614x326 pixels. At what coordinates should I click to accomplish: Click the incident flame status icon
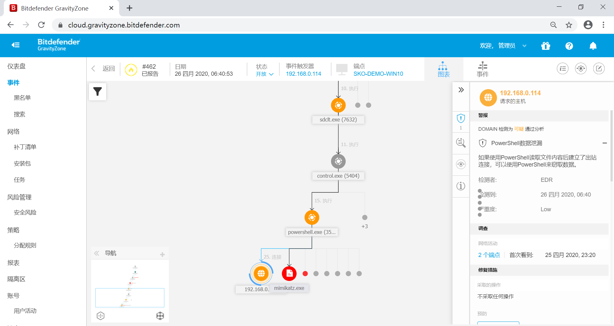131,70
